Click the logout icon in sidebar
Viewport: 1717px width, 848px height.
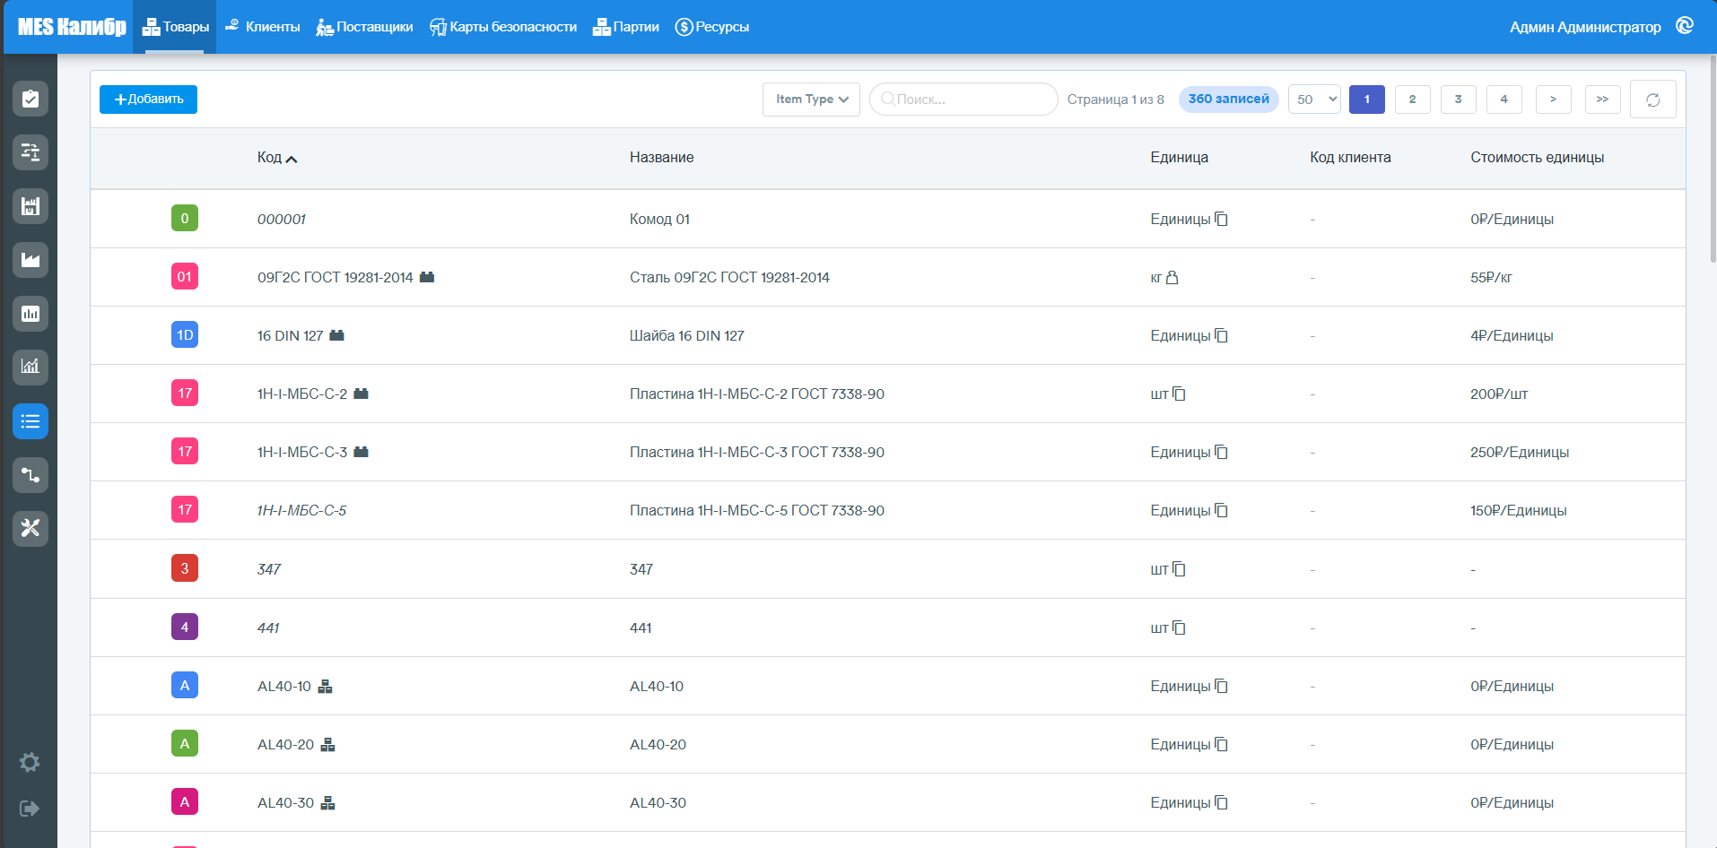30,809
